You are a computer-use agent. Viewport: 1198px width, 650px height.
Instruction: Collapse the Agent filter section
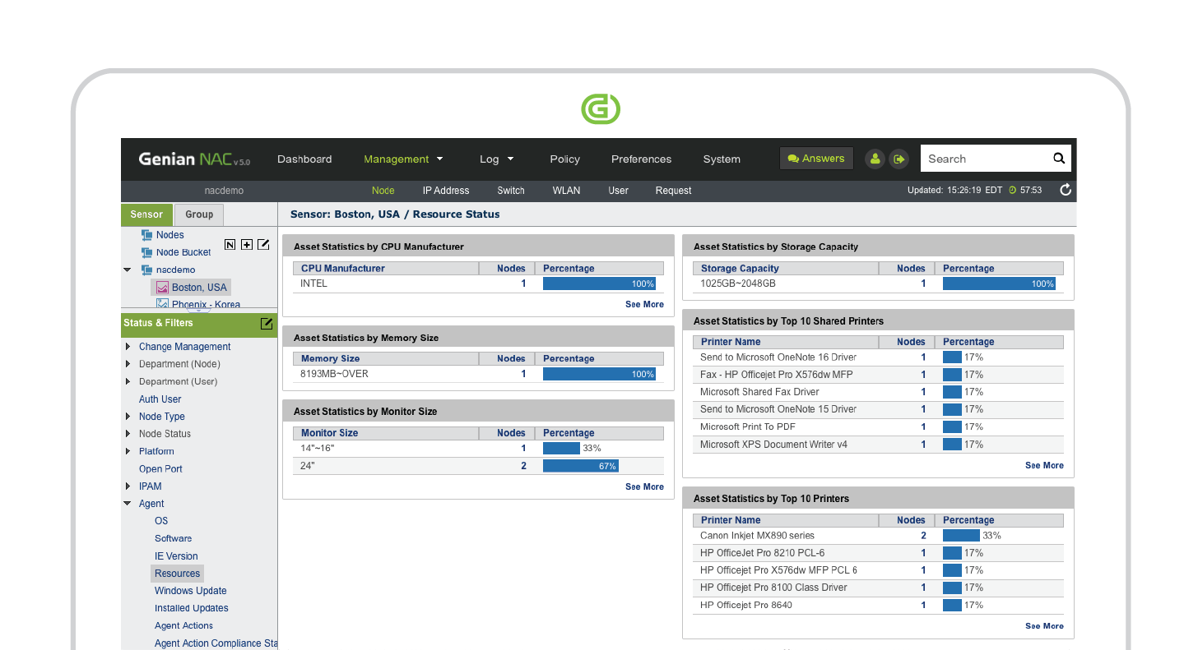pyautogui.click(x=128, y=504)
